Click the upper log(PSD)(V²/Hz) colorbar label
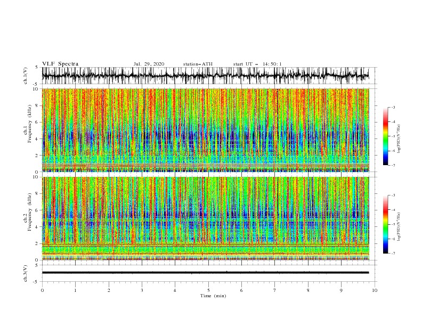This screenshot has width=422, height=326. (399, 139)
